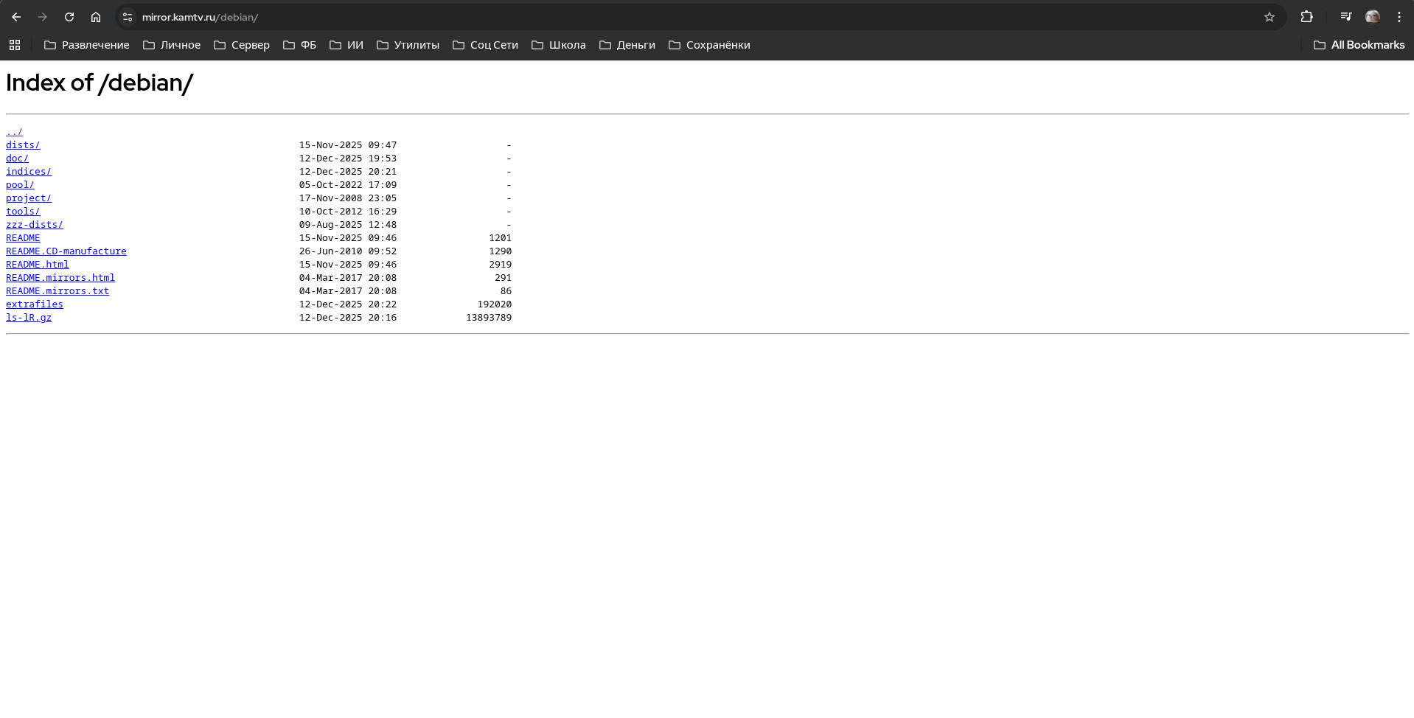Open the Сохранёнки bookmark folder
This screenshot has width=1414, height=718.
pos(710,45)
